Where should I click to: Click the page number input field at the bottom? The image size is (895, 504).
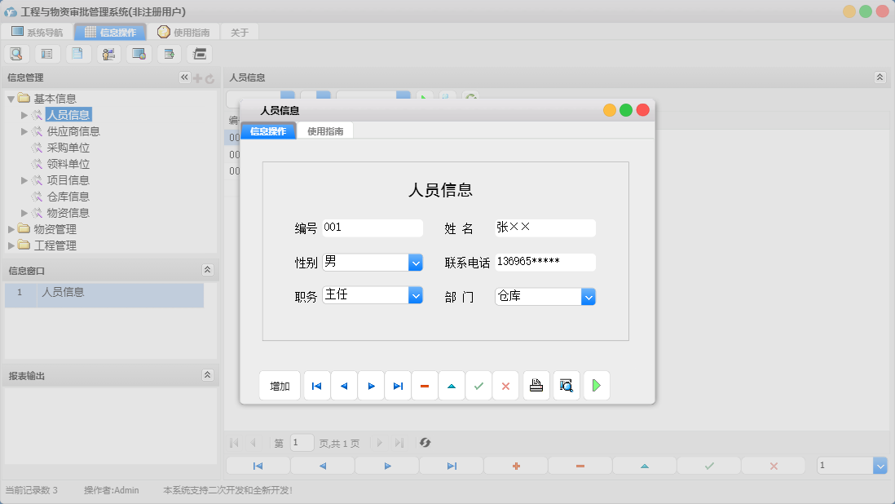point(302,443)
